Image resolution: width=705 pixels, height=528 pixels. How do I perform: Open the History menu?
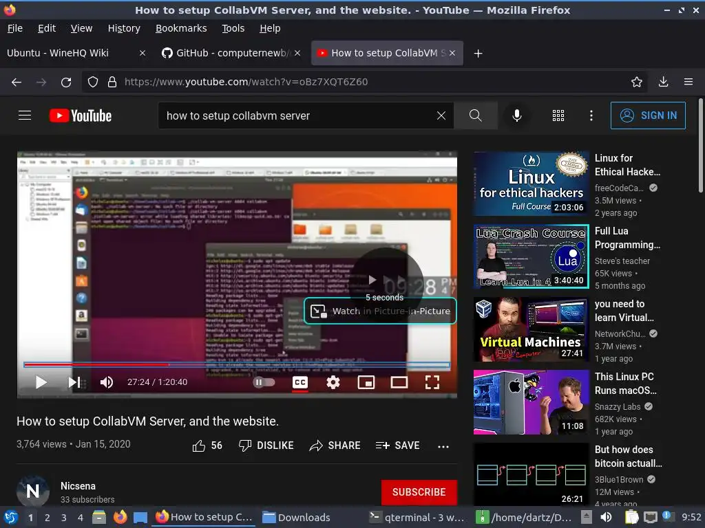[124, 28]
